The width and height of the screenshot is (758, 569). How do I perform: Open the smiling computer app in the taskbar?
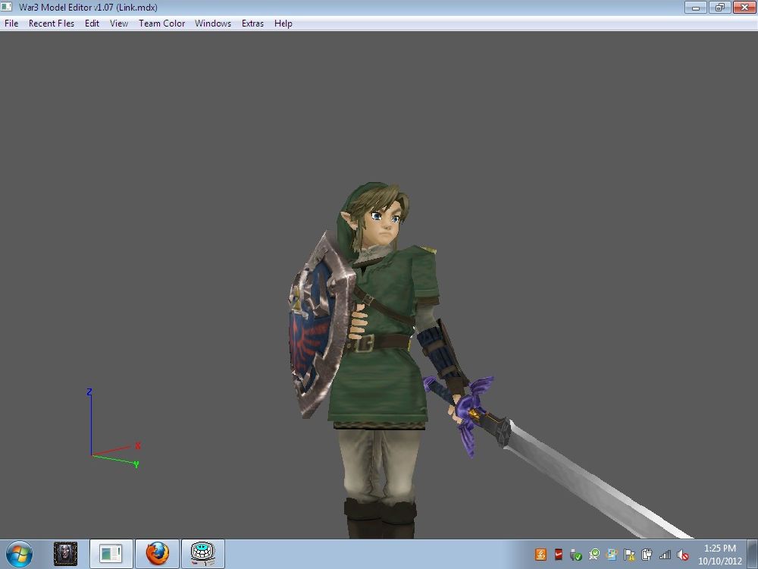(203, 554)
